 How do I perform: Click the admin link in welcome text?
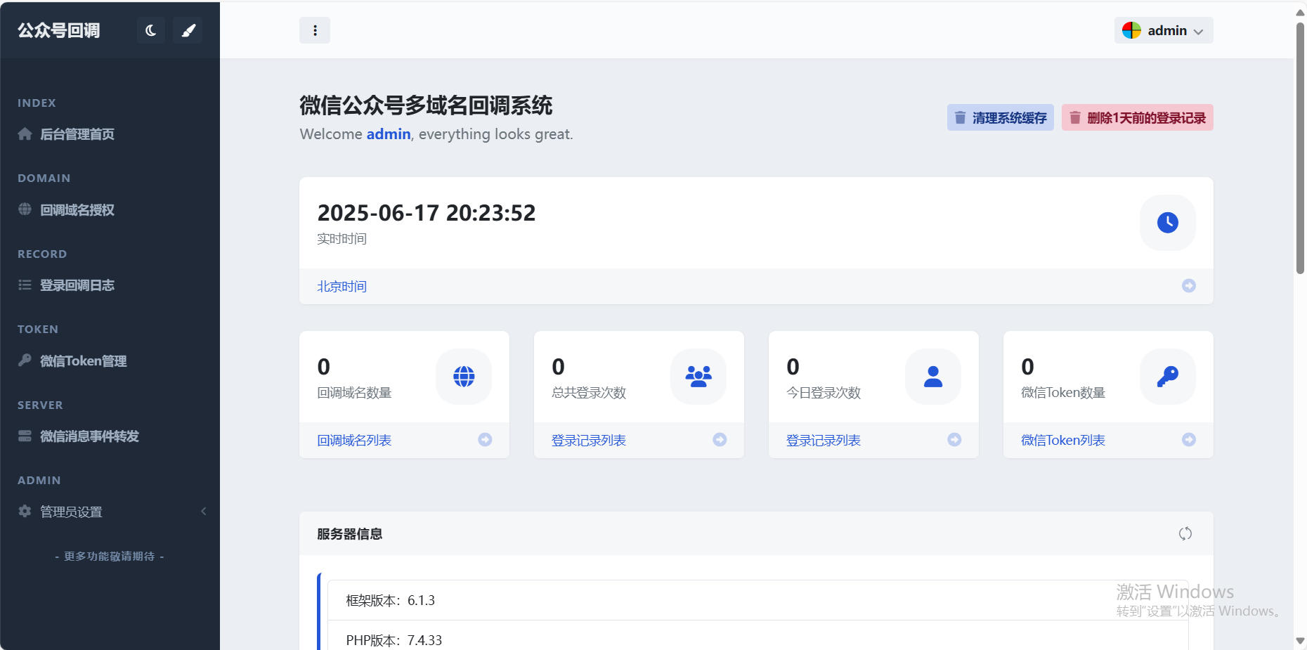tap(389, 134)
